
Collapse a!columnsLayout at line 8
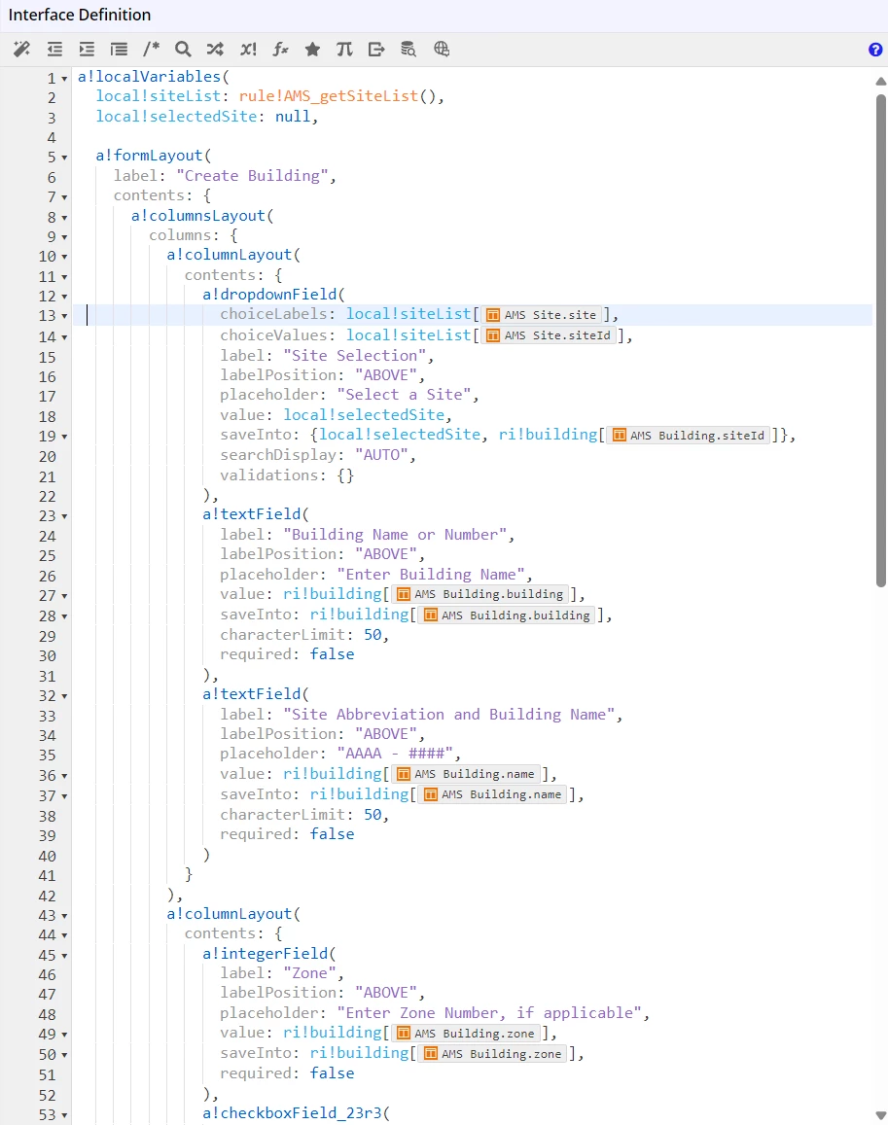click(x=64, y=218)
